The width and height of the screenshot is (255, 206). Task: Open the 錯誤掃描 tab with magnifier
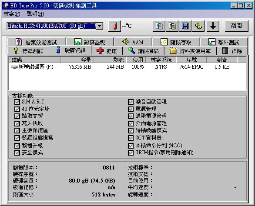coord(143,51)
